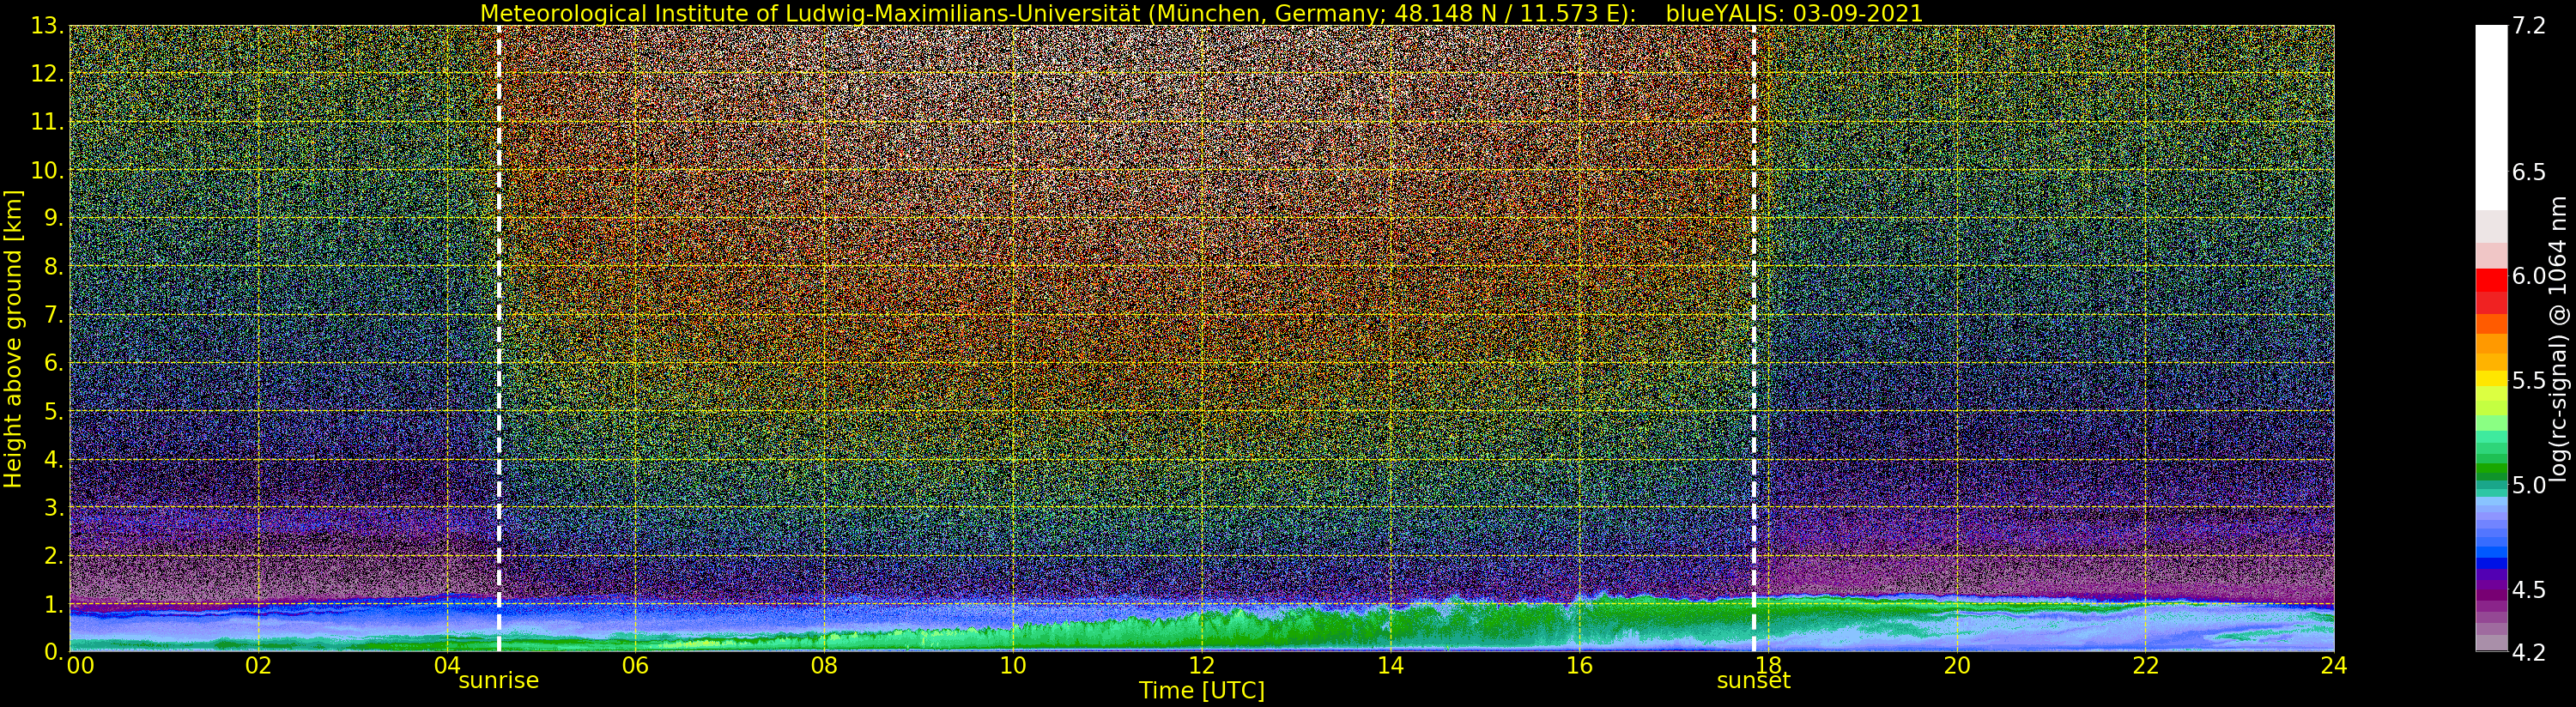Click the "5." height axis tick label

click(53, 411)
